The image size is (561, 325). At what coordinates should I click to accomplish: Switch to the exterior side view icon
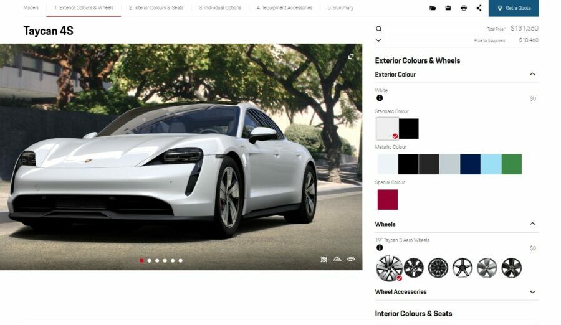(x=337, y=259)
